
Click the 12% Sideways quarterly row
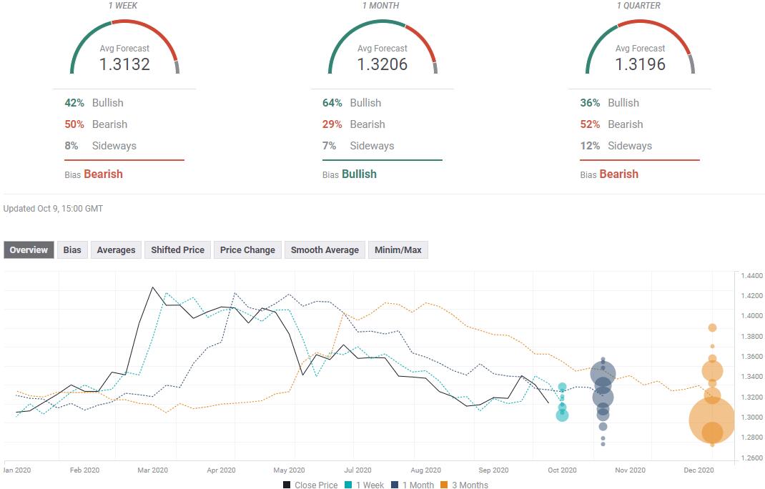[616, 146]
